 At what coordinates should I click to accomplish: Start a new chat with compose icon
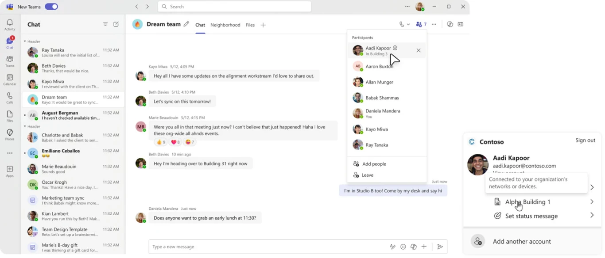(x=116, y=24)
